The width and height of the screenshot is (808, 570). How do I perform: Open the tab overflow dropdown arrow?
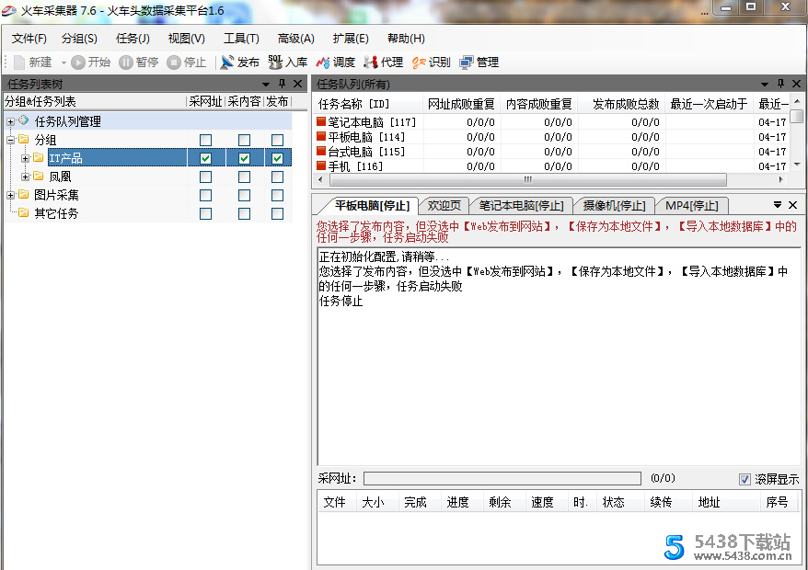pyautogui.click(x=779, y=204)
